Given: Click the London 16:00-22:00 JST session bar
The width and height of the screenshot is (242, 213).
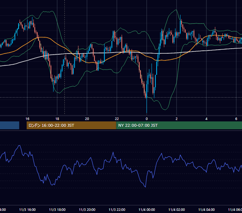Looking at the screenshot, I should (x=71, y=125).
